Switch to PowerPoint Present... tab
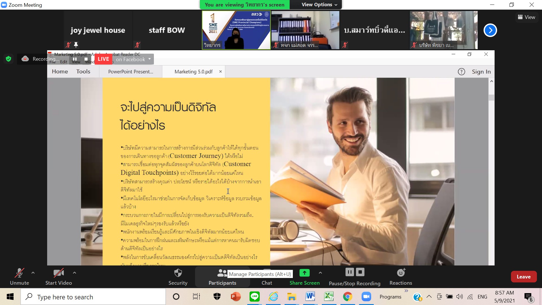The image size is (542, 305). [130, 72]
